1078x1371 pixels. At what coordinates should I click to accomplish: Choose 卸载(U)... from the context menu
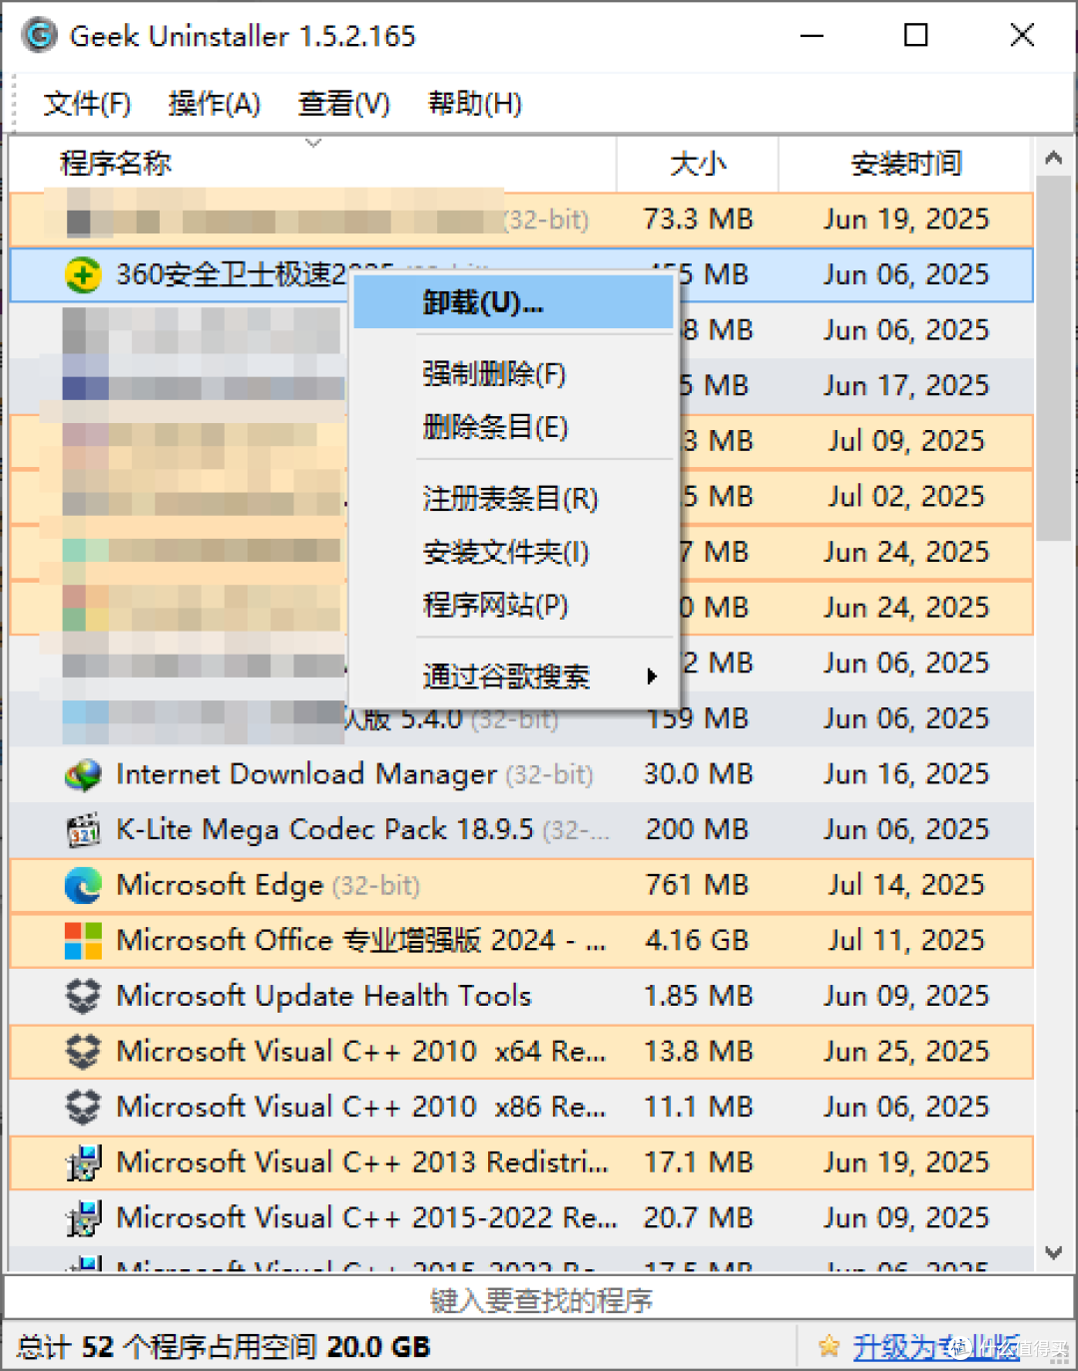513,302
